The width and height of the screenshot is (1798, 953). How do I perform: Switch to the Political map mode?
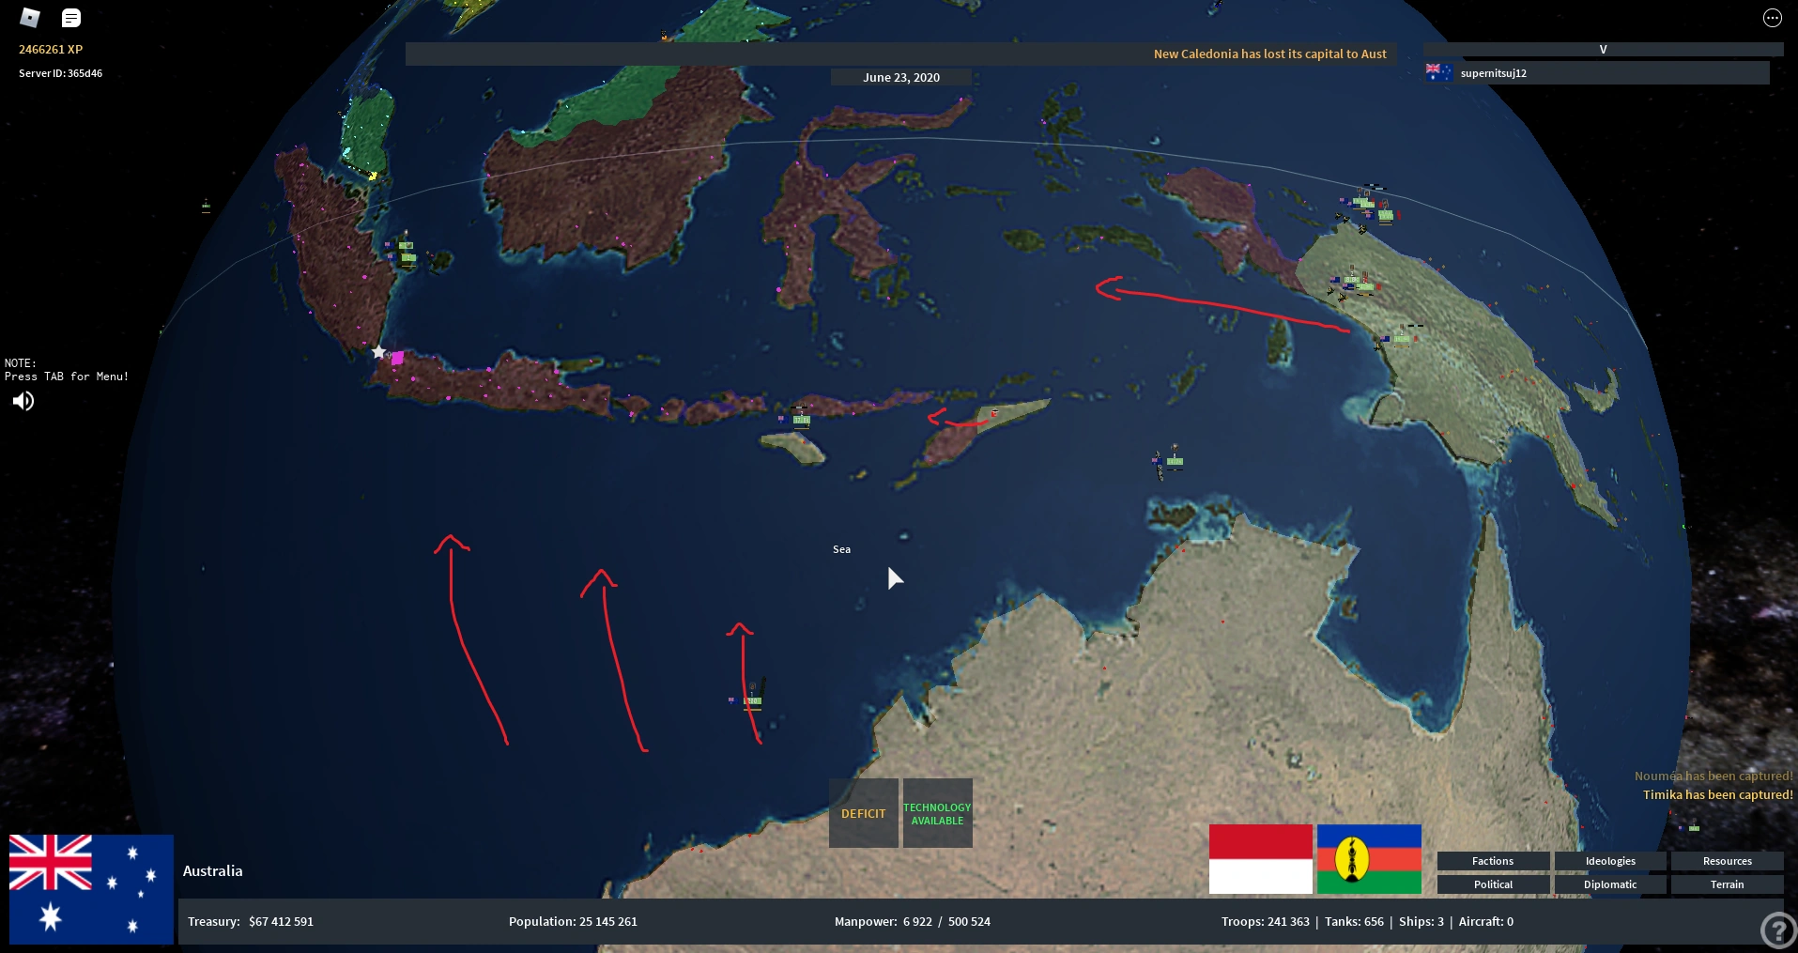(1493, 884)
